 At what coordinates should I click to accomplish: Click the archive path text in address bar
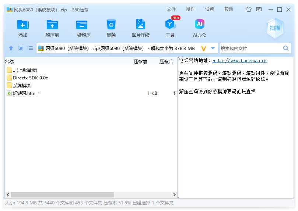point(120,49)
